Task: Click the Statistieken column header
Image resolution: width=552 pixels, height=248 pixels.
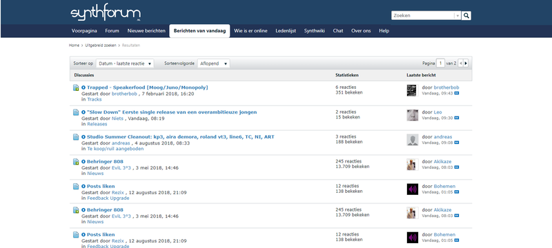Action: pyautogui.click(x=347, y=75)
